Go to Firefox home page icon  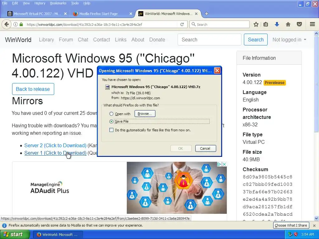coord(288,24)
